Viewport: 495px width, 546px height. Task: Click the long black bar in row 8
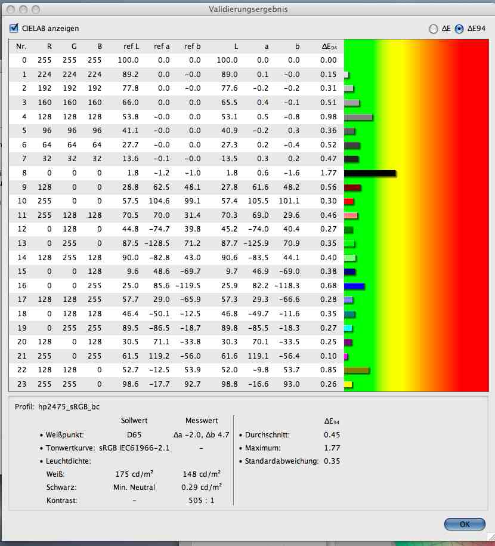370,173
